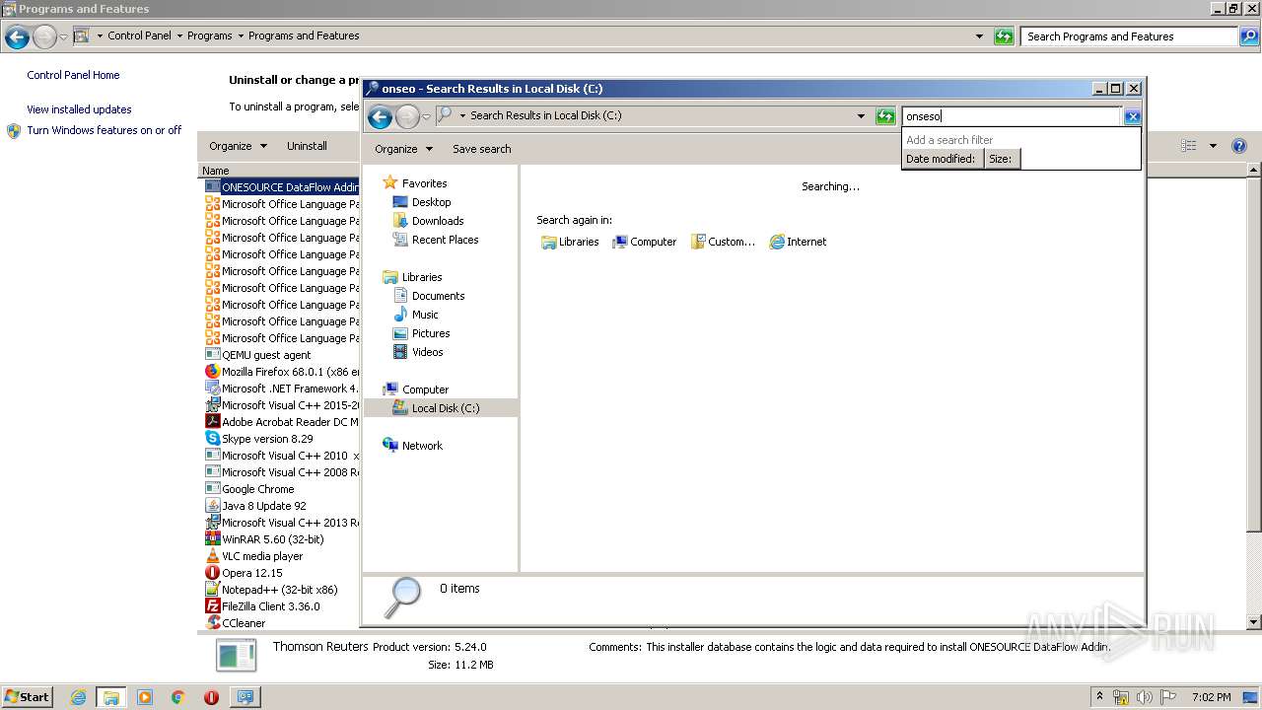Search again in Computer
Viewport: 1262px width, 710px height.
pyautogui.click(x=644, y=242)
